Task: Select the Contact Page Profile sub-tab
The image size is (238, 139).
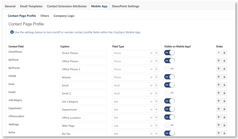Action: click(x=22, y=16)
